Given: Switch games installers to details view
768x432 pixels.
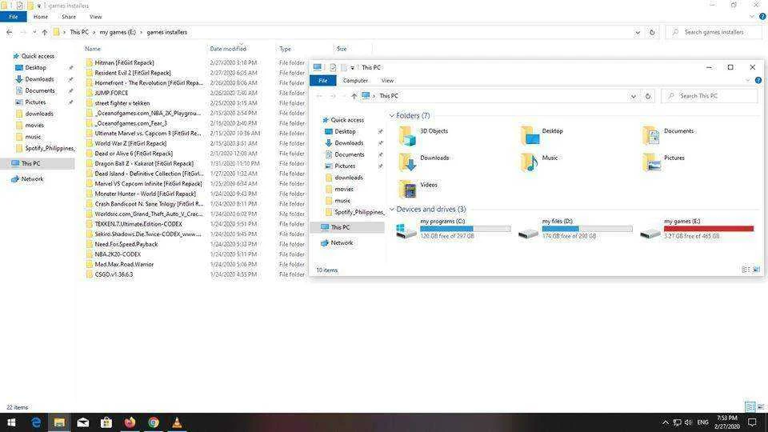Looking at the screenshot, I should pyautogui.click(x=750, y=406).
